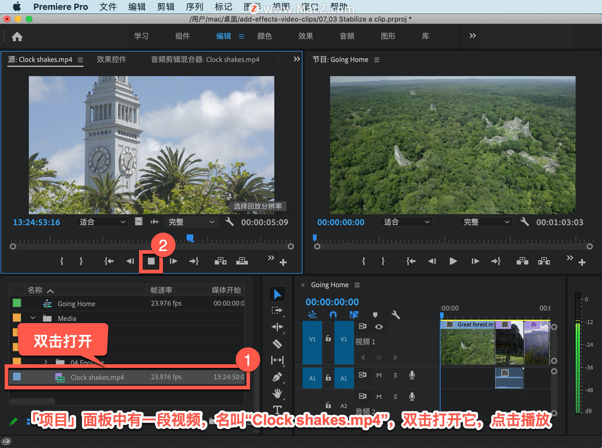The image size is (602, 448).
Task: Toggle the eye icon on video track 1
Action: click(x=379, y=327)
